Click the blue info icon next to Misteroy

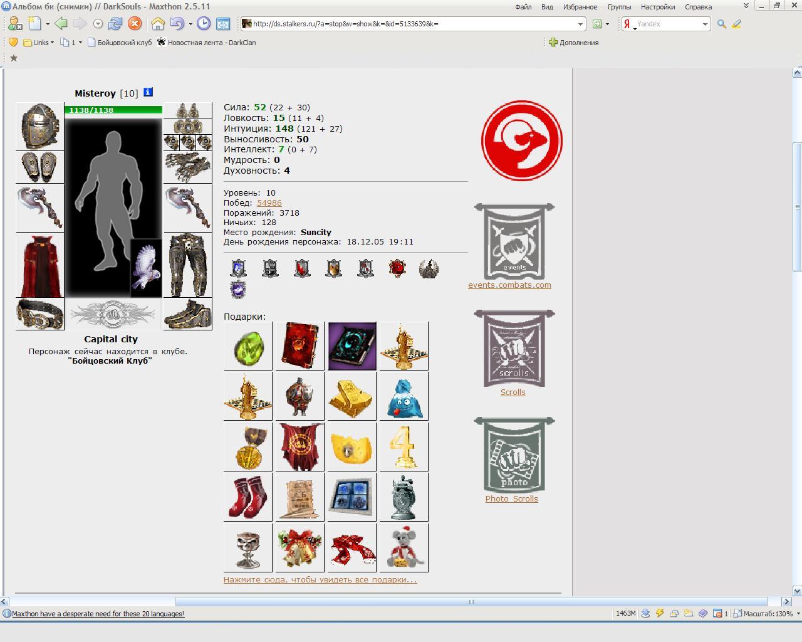click(148, 92)
